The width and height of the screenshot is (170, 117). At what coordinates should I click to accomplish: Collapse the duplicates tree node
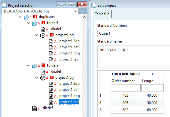point(20,17)
